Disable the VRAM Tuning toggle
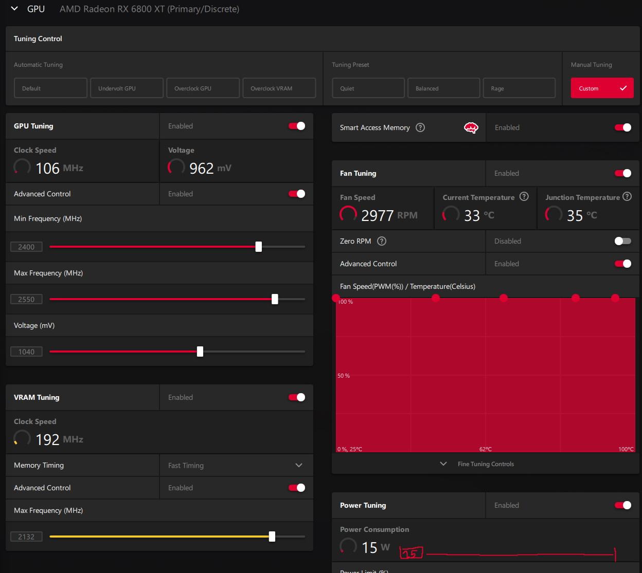Screen dimensions: 642x573 (297, 397)
